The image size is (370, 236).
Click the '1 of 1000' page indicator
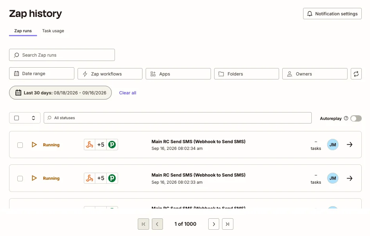(185, 224)
